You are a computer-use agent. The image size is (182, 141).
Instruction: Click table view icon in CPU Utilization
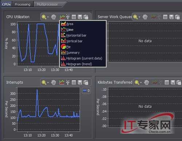pos(74,17)
